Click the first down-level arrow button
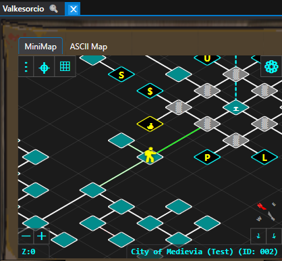282x261 pixels. pyautogui.click(x=258, y=236)
